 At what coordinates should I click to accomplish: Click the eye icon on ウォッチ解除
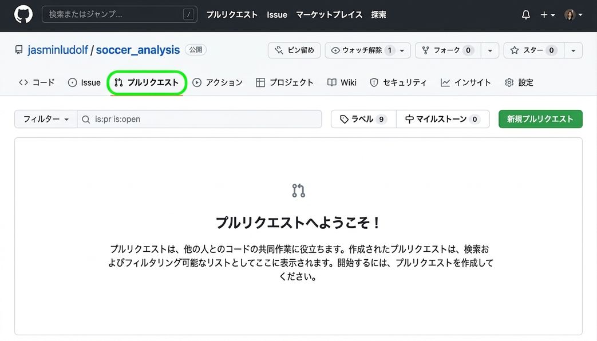(x=335, y=50)
